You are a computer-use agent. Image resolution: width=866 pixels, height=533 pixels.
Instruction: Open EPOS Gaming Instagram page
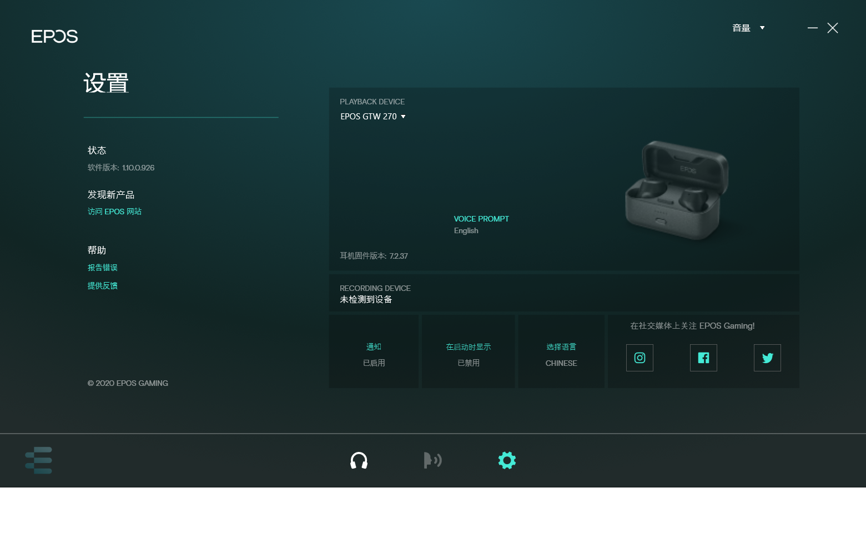tap(640, 358)
